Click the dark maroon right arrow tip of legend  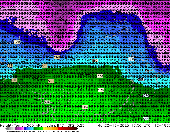pyautogui.click(x=77, y=129)
